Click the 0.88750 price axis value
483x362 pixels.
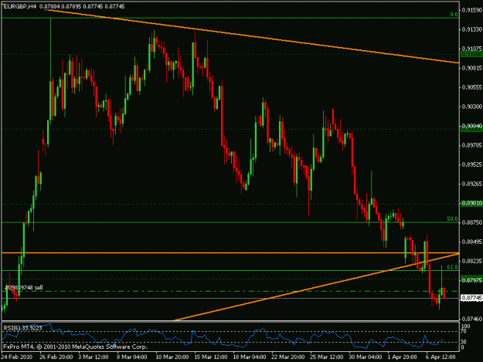pos(472,222)
